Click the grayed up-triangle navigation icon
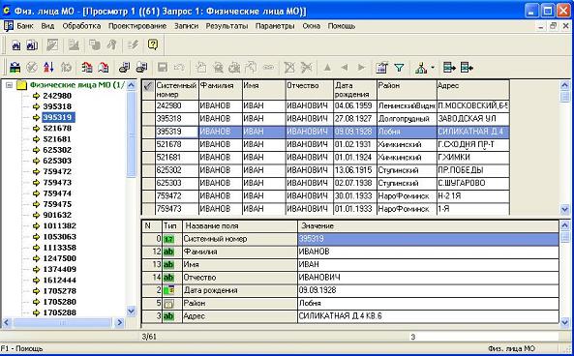Image resolution: width=574 pixels, height=356 pixels. tap(327, 68)
